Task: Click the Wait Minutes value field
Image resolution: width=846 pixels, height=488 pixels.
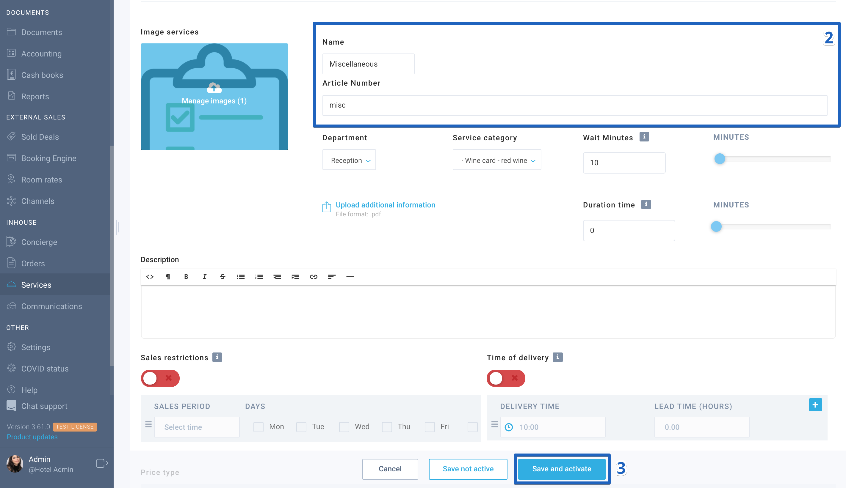Action: point(624,163)
